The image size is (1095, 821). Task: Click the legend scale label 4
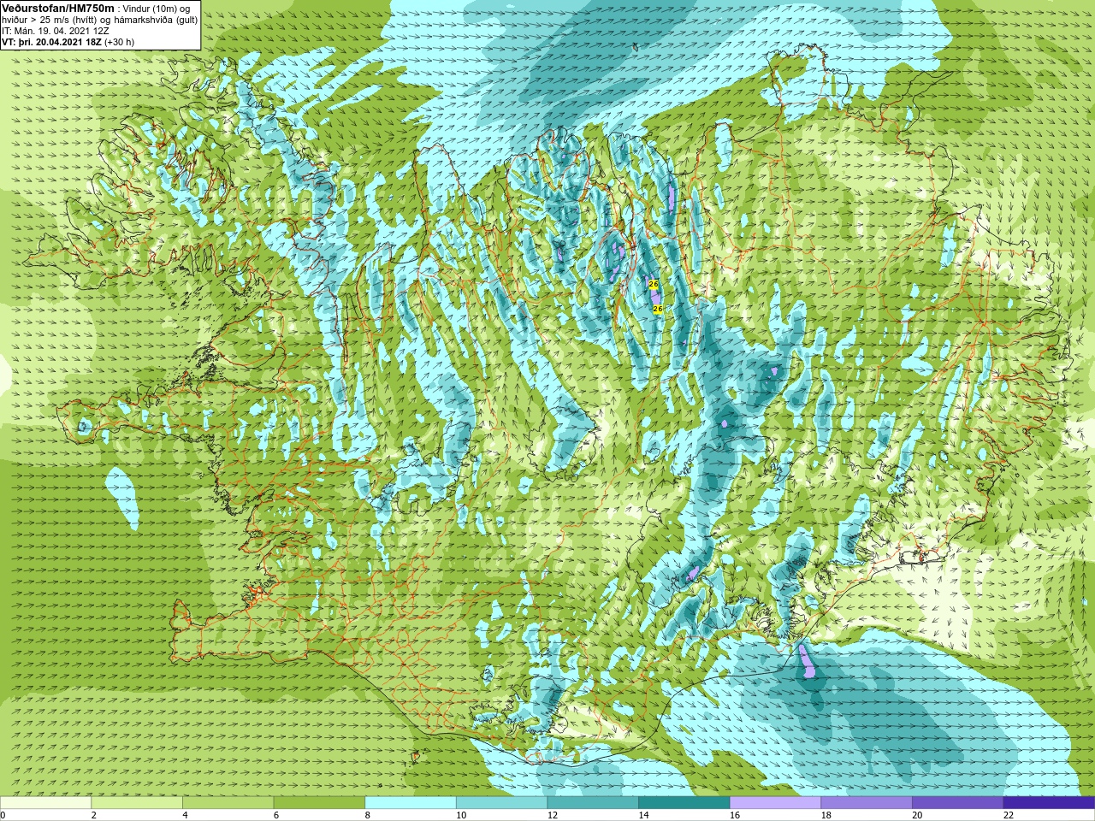tap(185, 815)
